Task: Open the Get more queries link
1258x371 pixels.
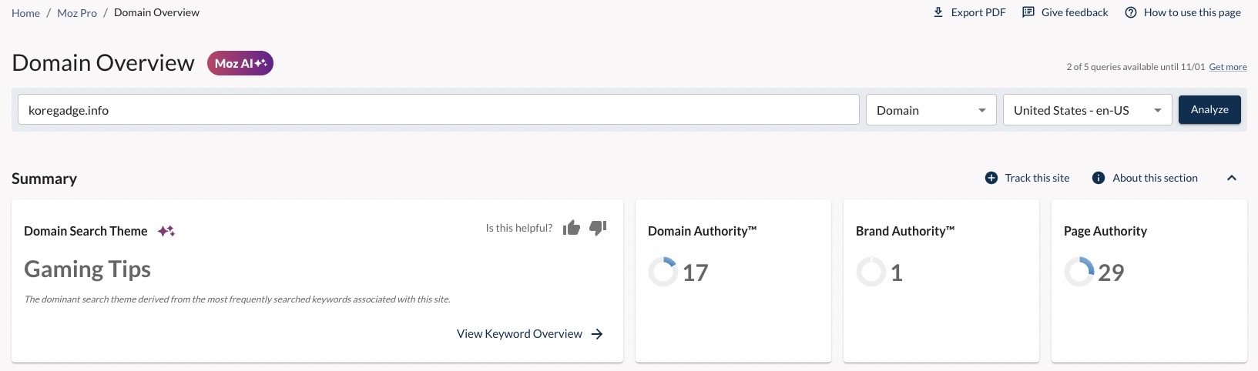Action: click(1227, 67)
